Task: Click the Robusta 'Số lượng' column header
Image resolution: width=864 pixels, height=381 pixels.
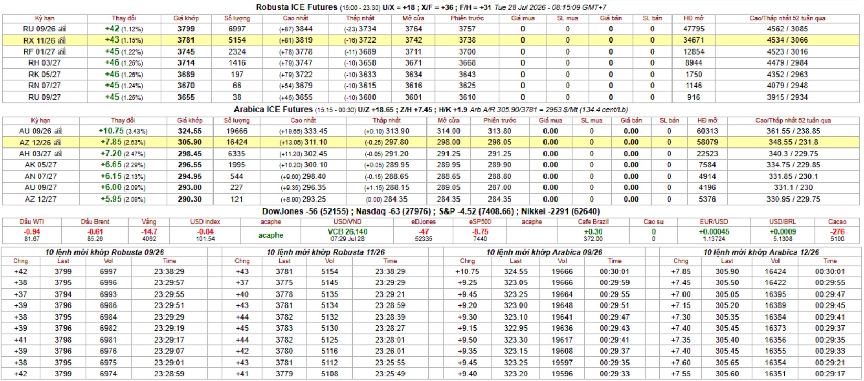Action: tap(237, 18)
